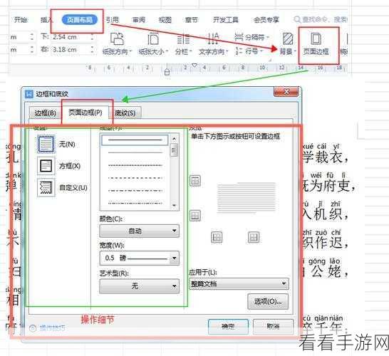Open the 行号 line numbers menu

pyautogui.click(x=249, y=51)
